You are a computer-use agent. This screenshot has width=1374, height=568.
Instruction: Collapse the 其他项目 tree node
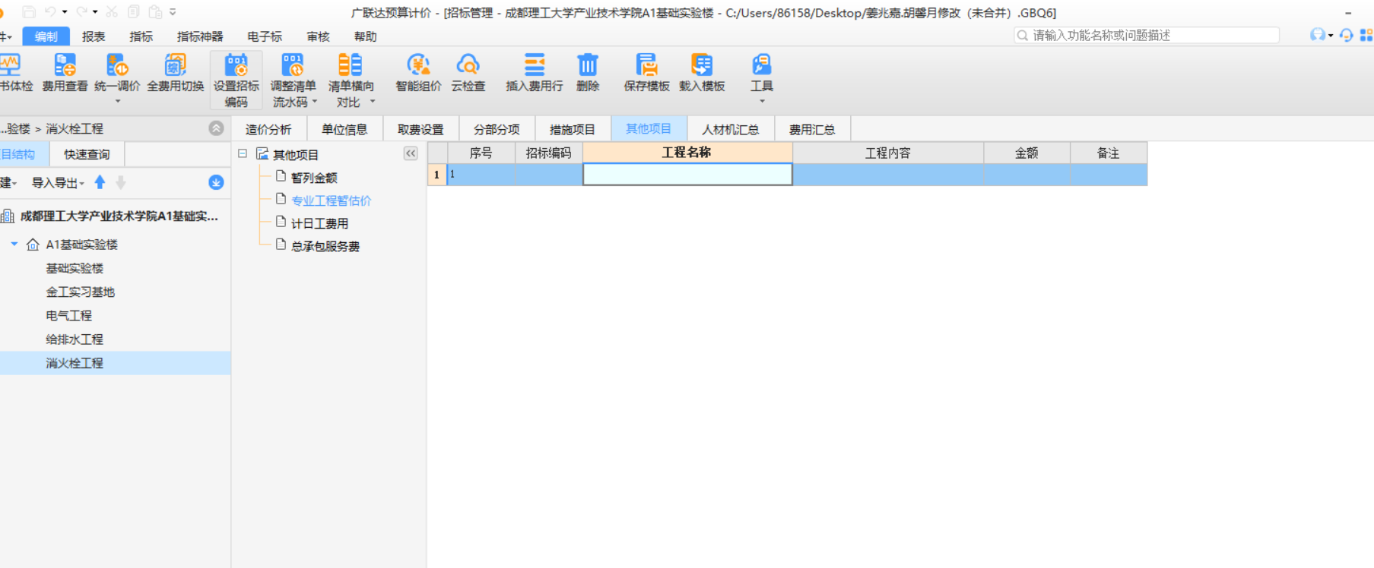[243, 153]
